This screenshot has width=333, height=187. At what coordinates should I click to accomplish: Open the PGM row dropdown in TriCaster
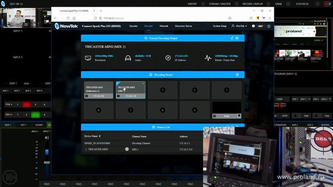pos(9,104)
